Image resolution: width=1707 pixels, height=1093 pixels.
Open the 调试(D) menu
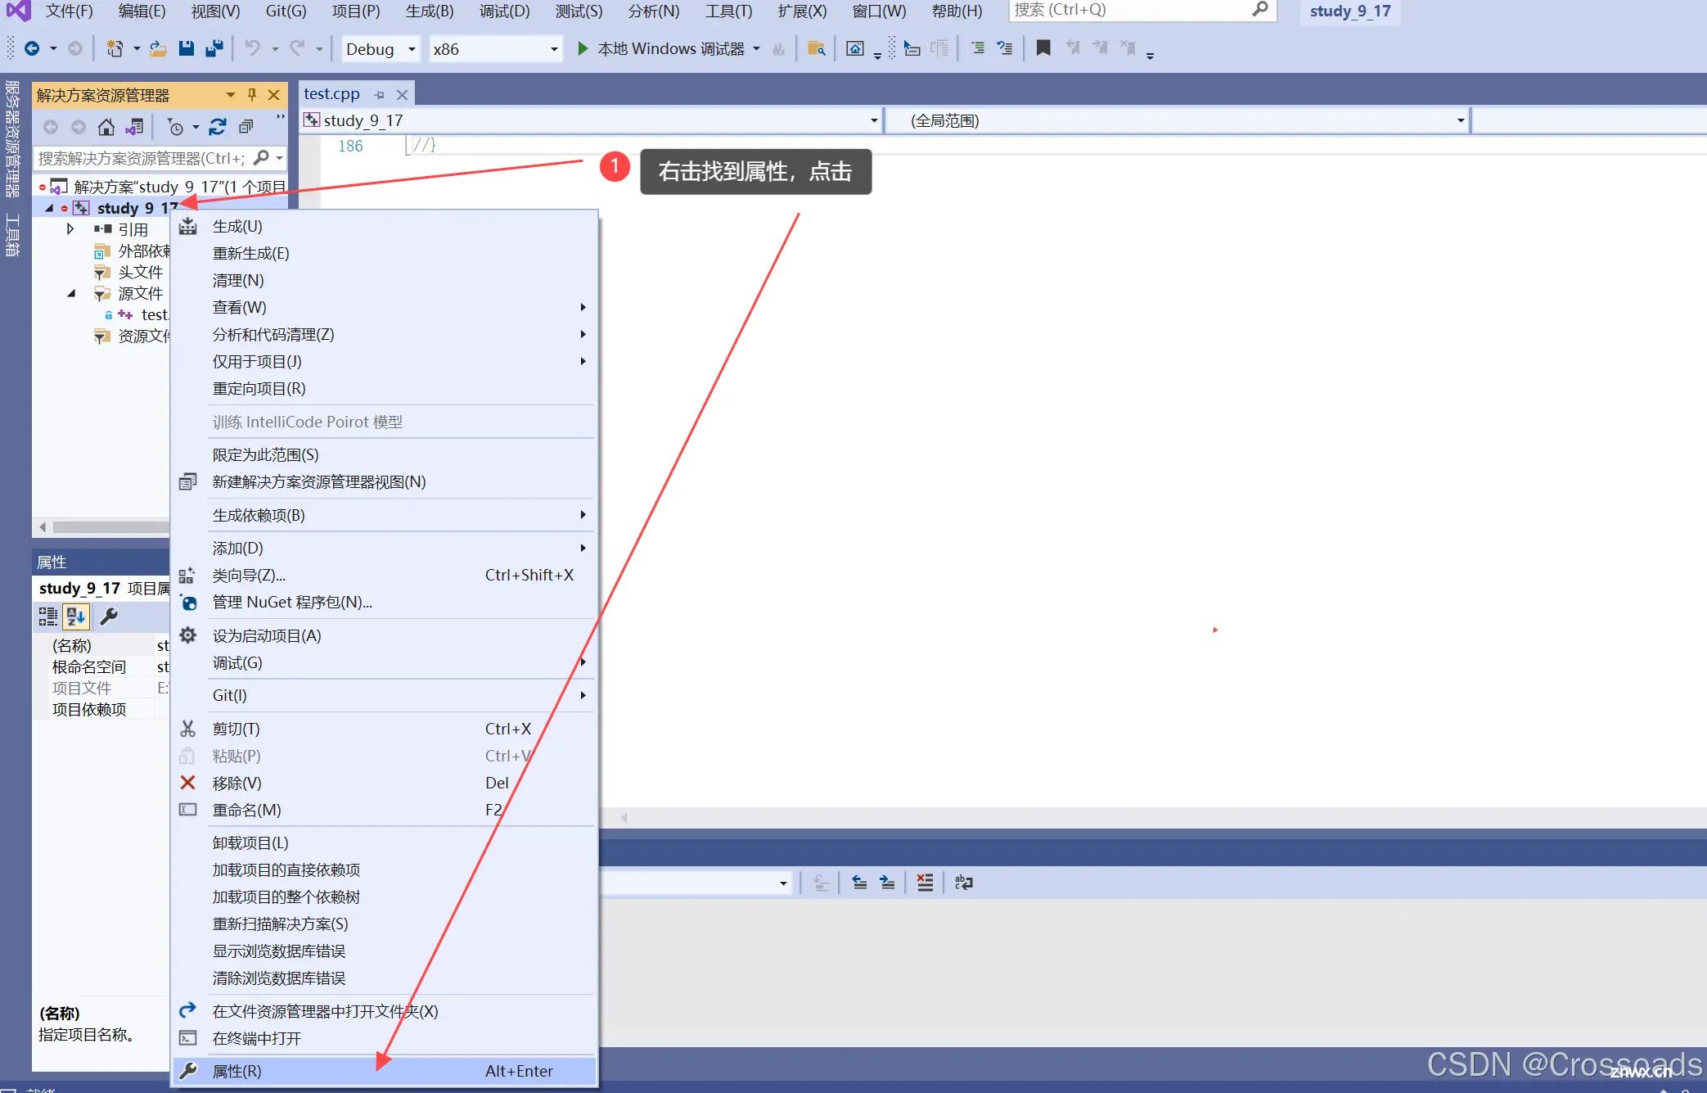(x=504, y=11)
